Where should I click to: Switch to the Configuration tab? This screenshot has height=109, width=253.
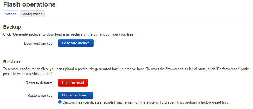[x=32, y=14]
